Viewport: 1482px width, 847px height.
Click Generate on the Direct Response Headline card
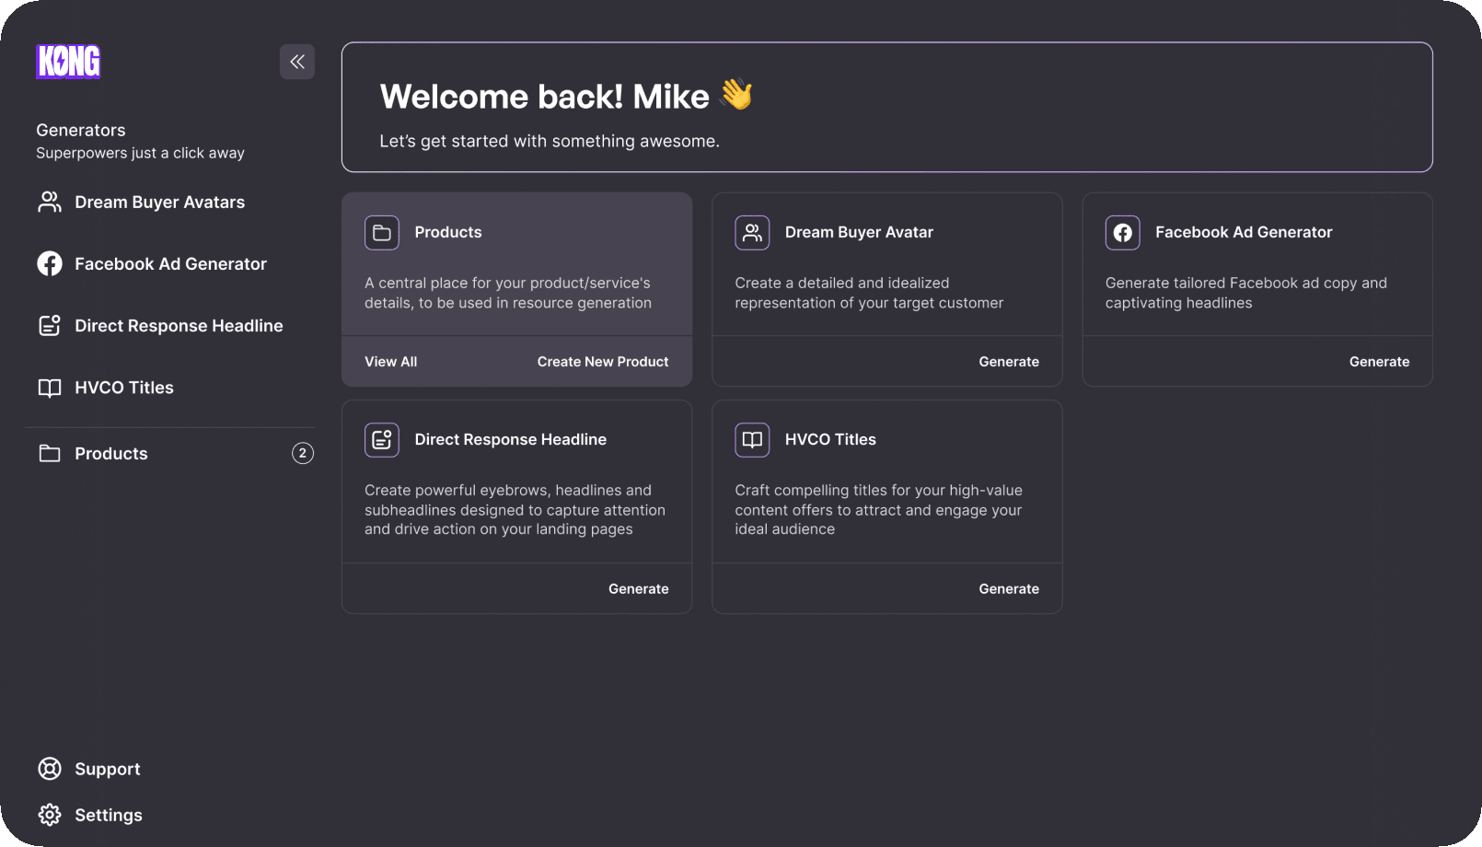tap(638, 589)
